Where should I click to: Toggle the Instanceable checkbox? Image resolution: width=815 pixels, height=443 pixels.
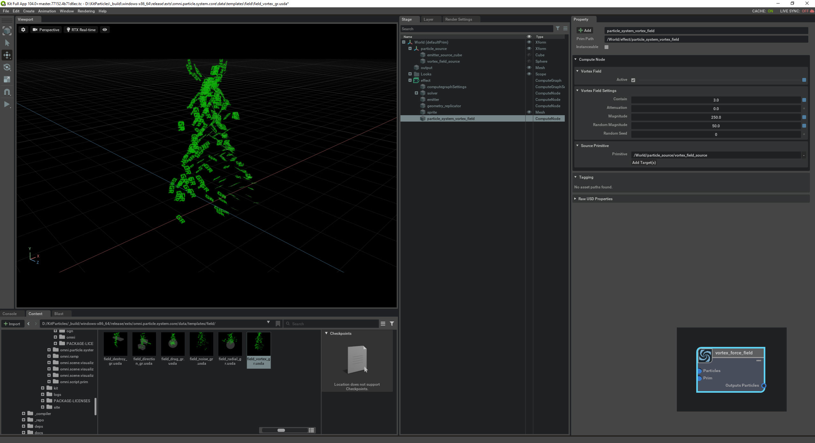point(606,47)
